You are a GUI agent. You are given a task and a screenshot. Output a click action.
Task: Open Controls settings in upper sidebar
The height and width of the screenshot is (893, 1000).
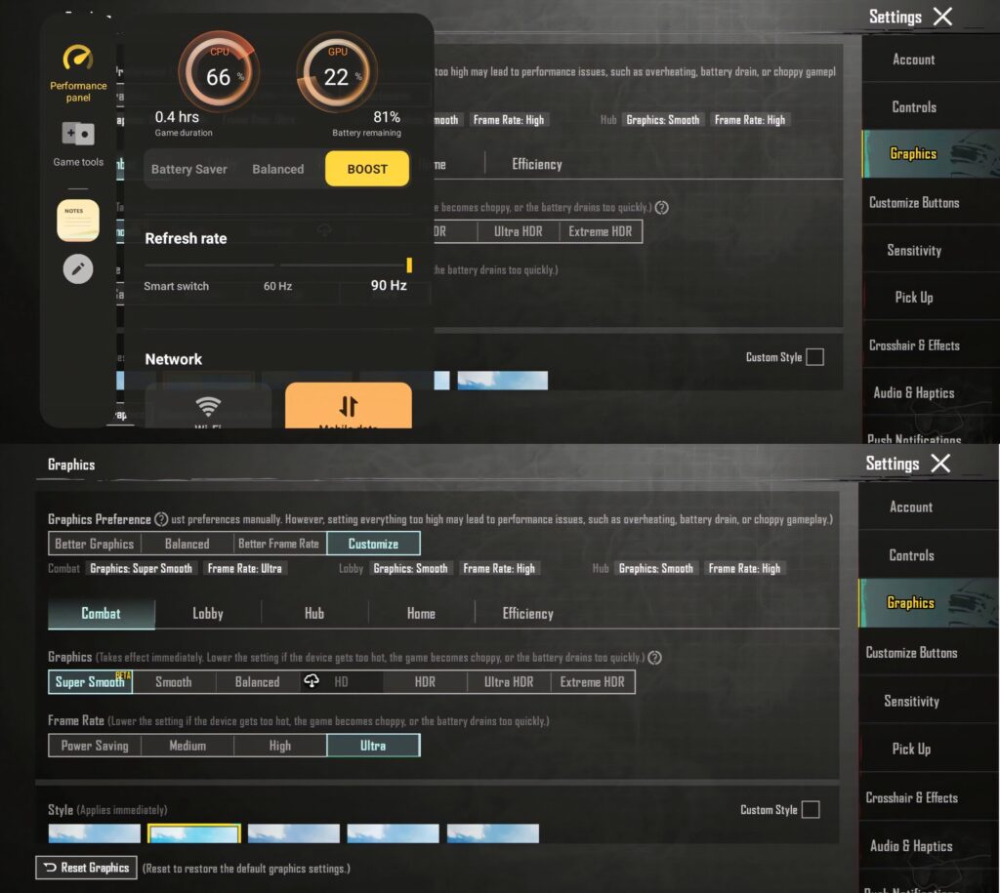pos(913,106)
